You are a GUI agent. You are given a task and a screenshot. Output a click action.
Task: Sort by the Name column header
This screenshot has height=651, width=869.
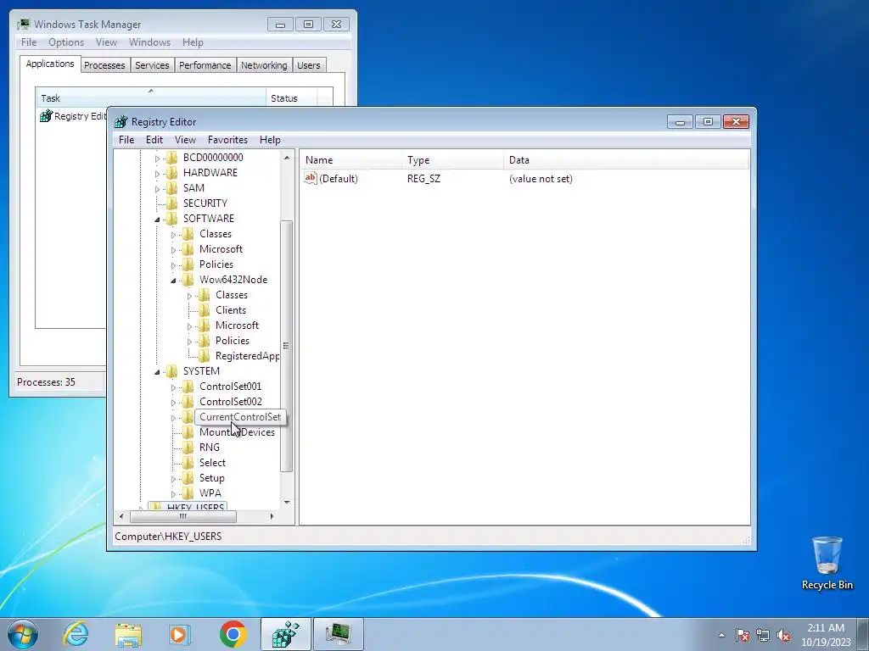pyautogui.click(x=350, y=160)
